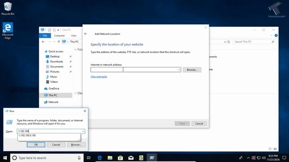289x162 pixels.
Task: Collapse the Folders group in This PC
Action: [75, 49]
